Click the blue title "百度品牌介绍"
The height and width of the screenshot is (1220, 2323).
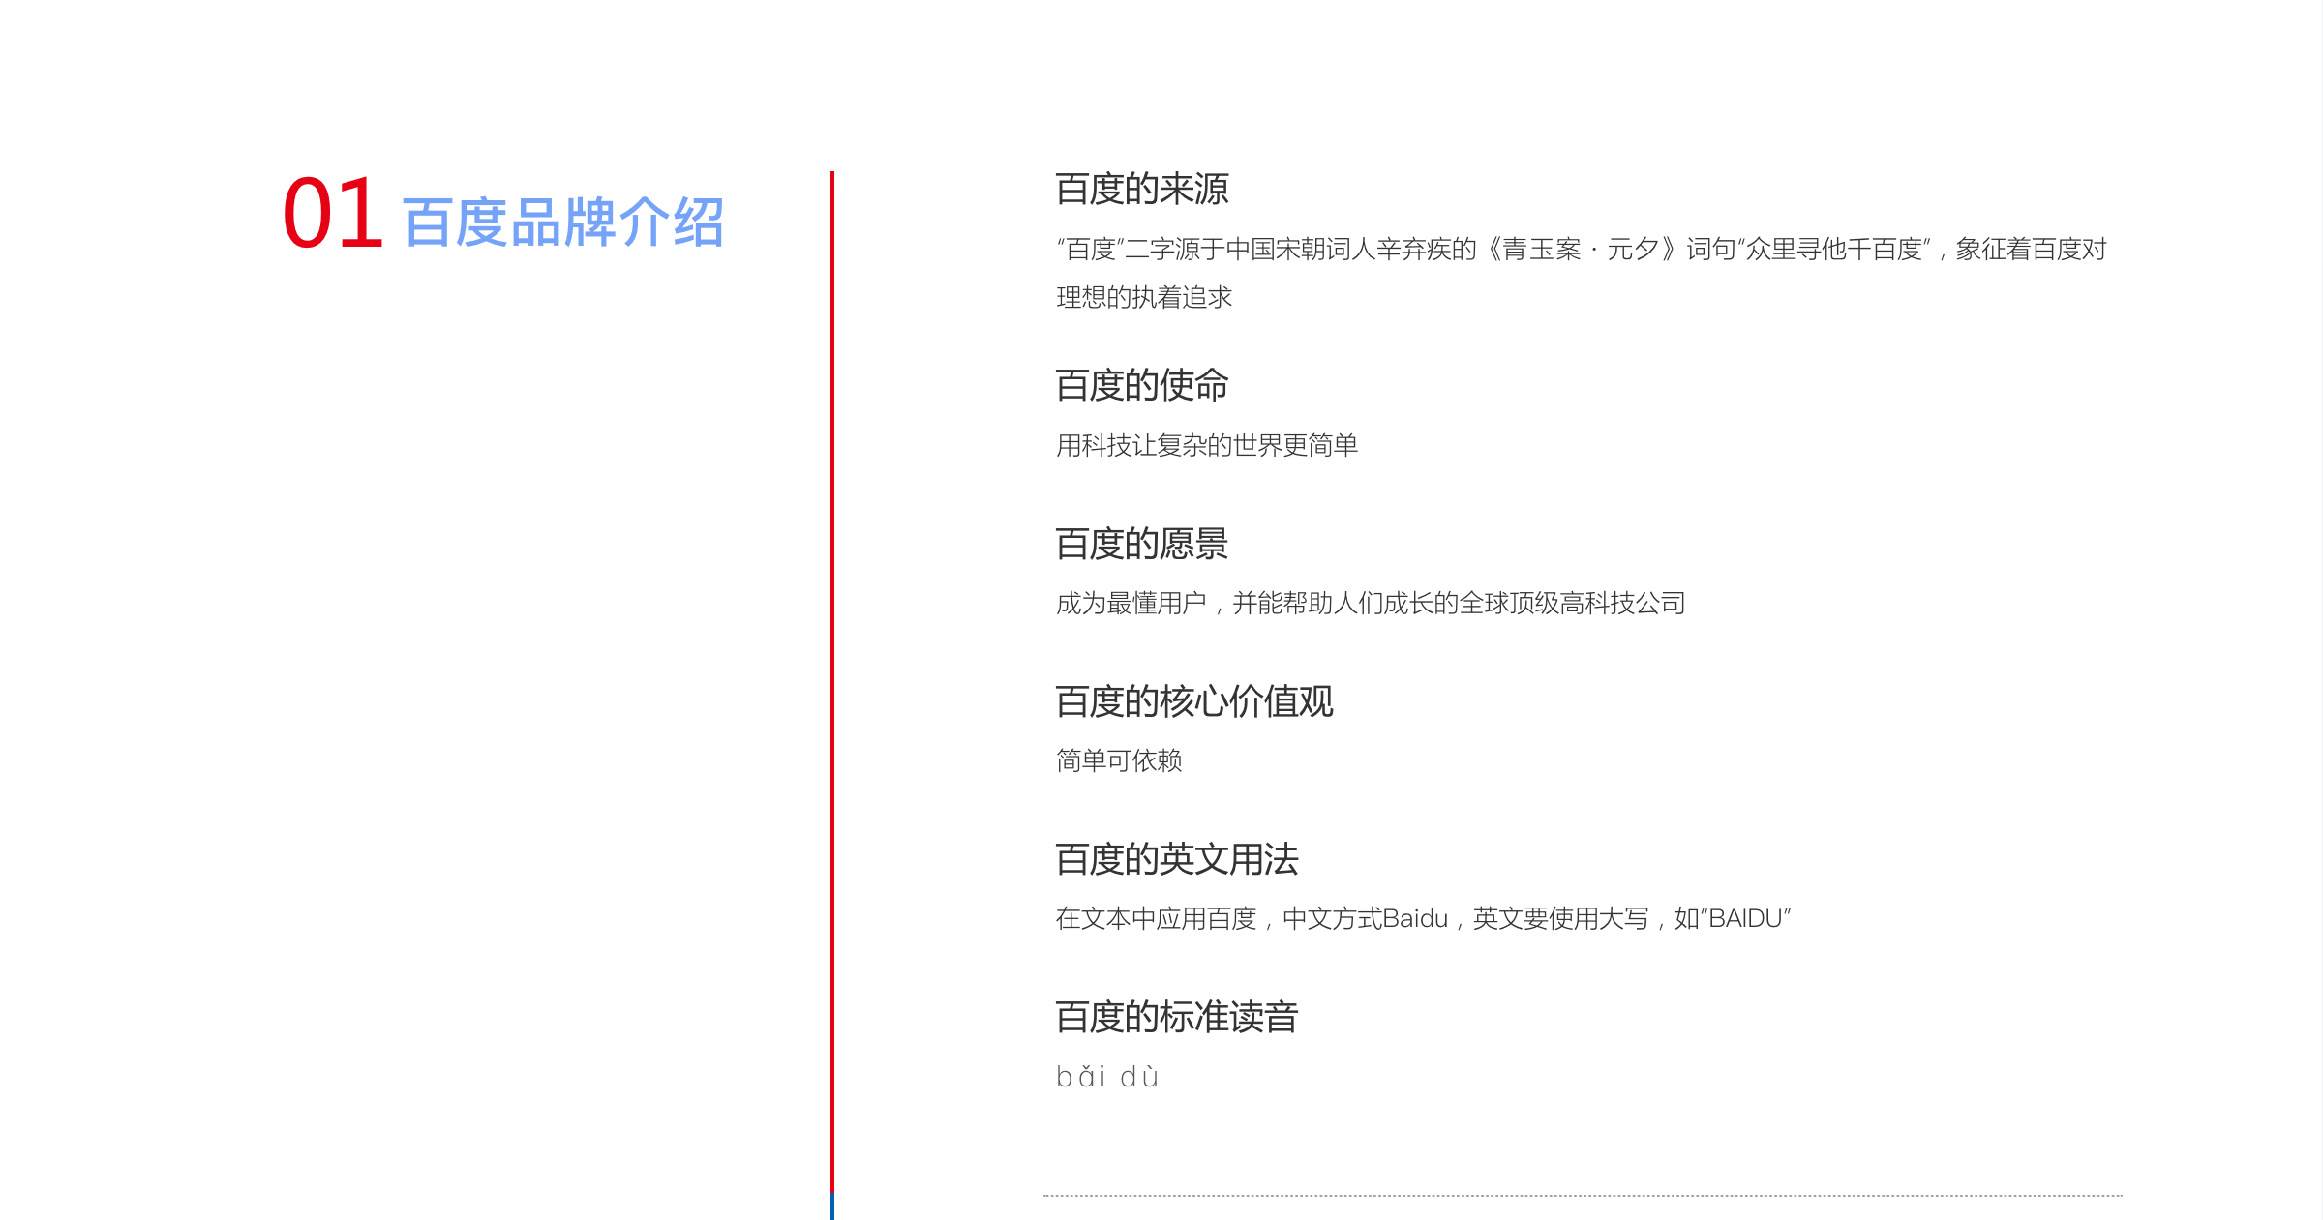[x=562, y=223]
